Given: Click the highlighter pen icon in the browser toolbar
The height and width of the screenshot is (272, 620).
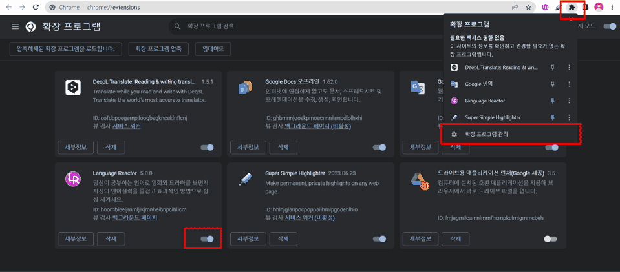Looking at the screenshot, I should (558, 7).
